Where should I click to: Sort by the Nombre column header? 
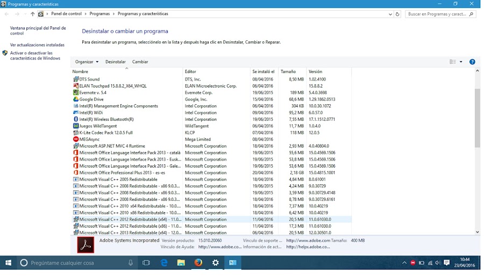pyautogui.click(x=126, y=71)
